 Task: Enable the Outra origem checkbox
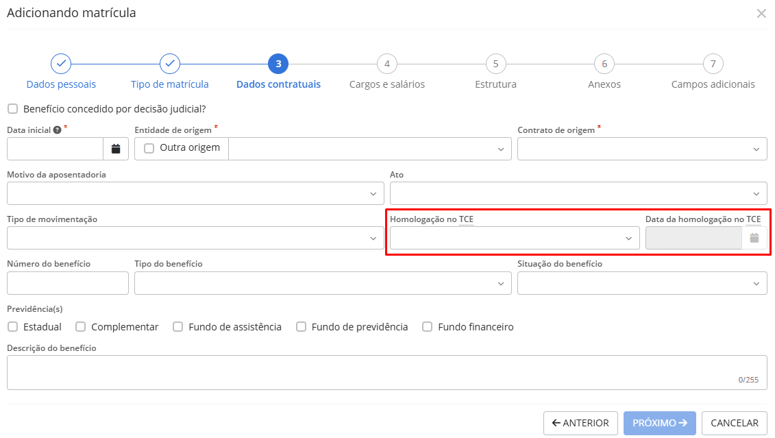pos(147,148)
